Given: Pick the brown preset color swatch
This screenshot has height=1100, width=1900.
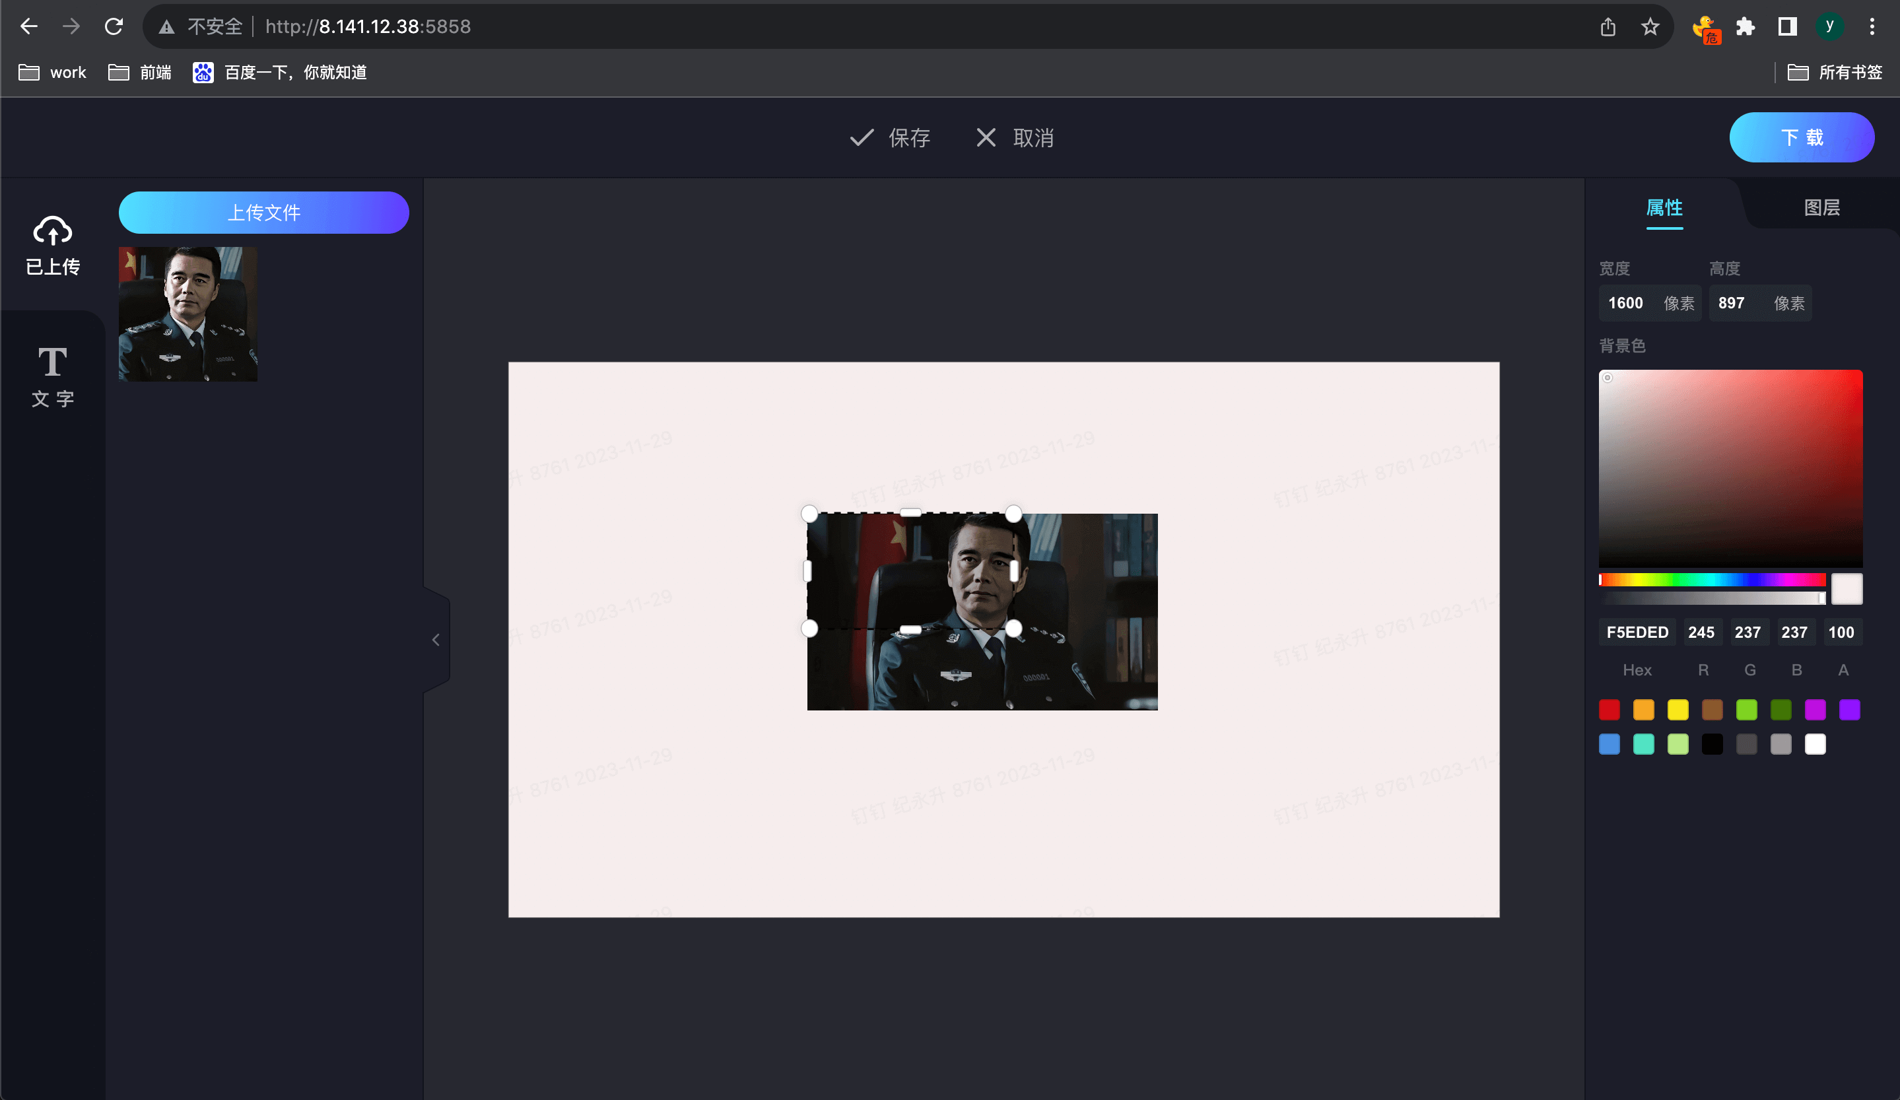Looking at the screenshot, I should click(1713, 710).
